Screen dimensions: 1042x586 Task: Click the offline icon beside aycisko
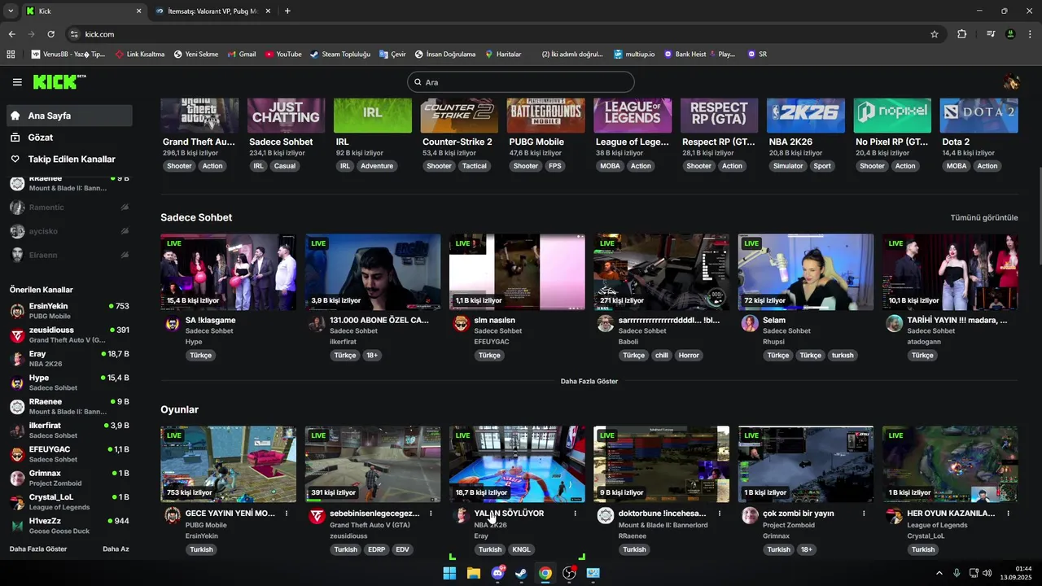[x=125, y=231]
